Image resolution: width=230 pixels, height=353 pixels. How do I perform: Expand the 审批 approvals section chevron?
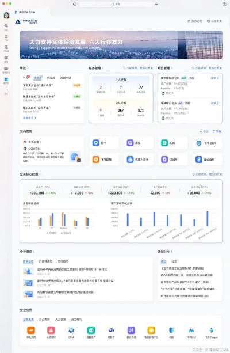coord(28,68)
